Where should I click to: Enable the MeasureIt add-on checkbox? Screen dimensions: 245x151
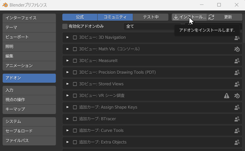(x=75, y=61)
